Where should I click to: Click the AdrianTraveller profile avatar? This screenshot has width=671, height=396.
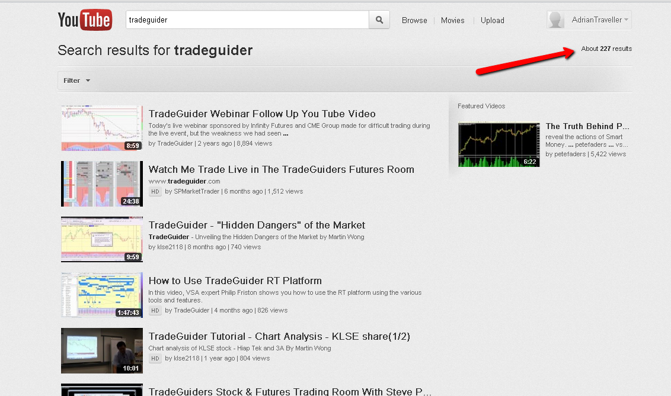click(x=556, y=20)
